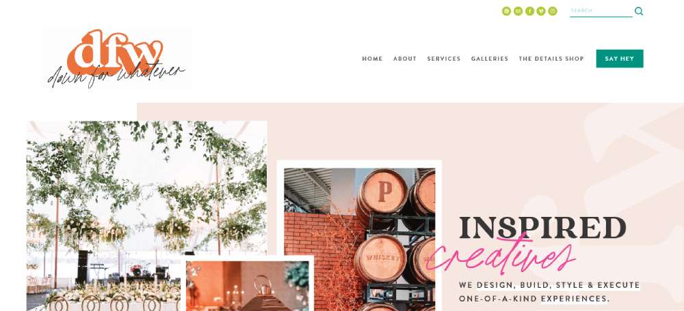Screen dimensions: 684x311
Task: Open the Vimeo social icon
Action: pos(541,12)
